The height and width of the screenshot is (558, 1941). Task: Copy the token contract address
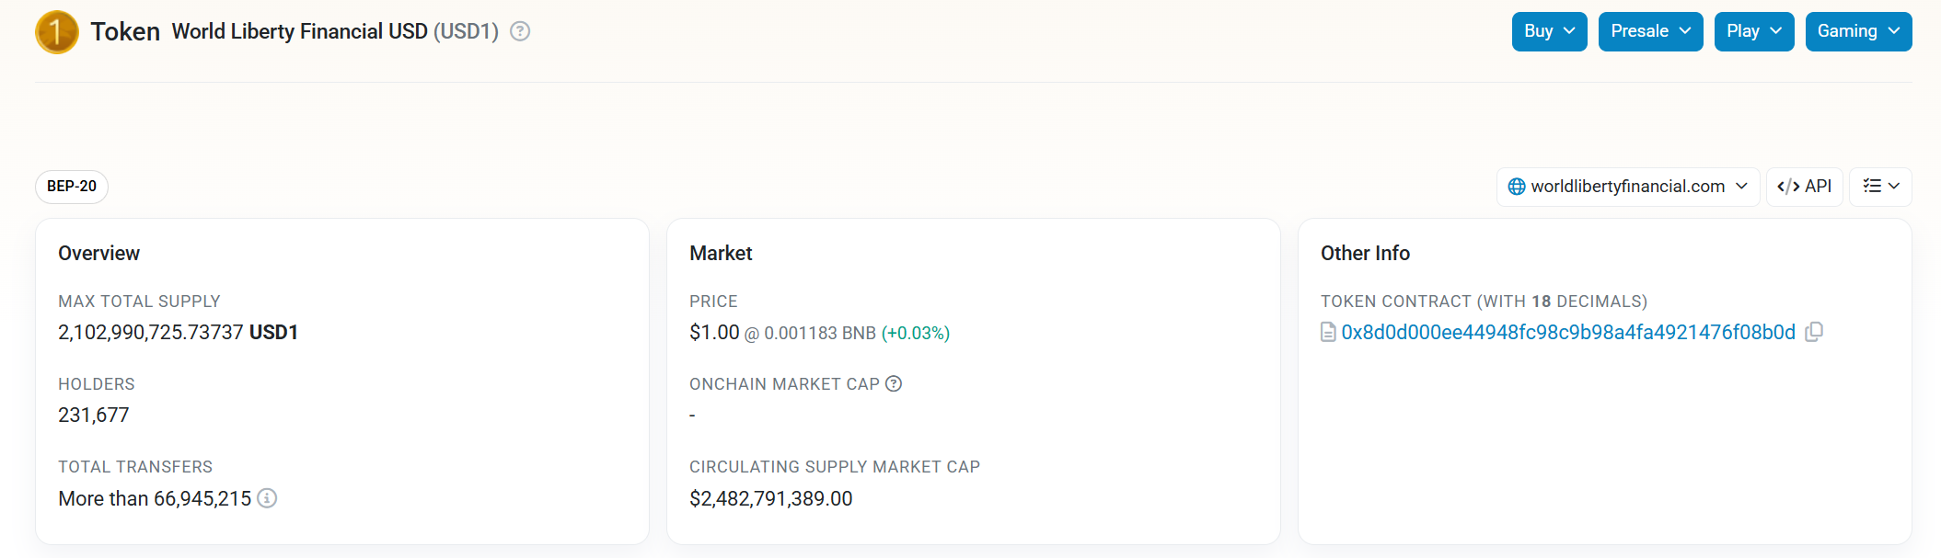[1814, 332]
